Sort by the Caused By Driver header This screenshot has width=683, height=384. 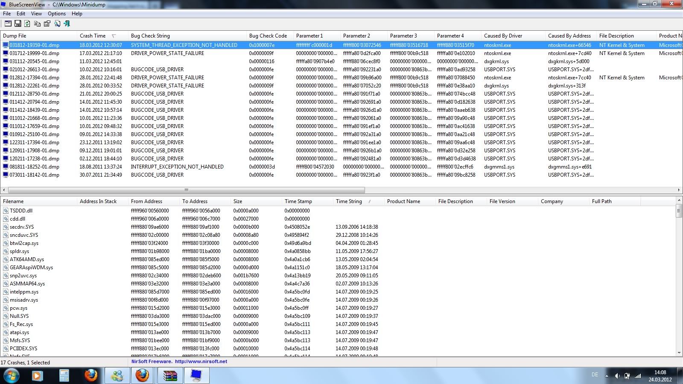(x=514, y=36)
